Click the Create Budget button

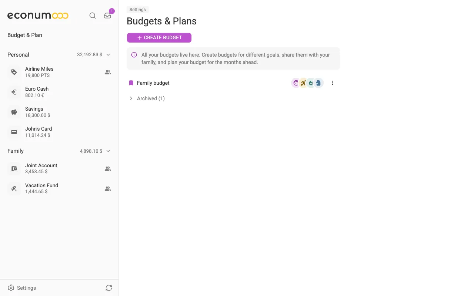[x=159, y=38]
